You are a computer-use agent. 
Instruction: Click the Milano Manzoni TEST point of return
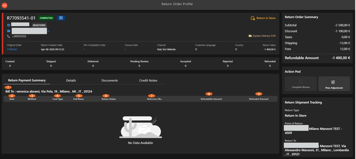(x=314, y=131)
